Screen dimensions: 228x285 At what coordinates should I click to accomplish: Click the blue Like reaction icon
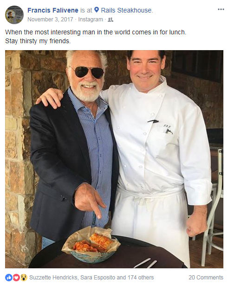pos(9,278)
